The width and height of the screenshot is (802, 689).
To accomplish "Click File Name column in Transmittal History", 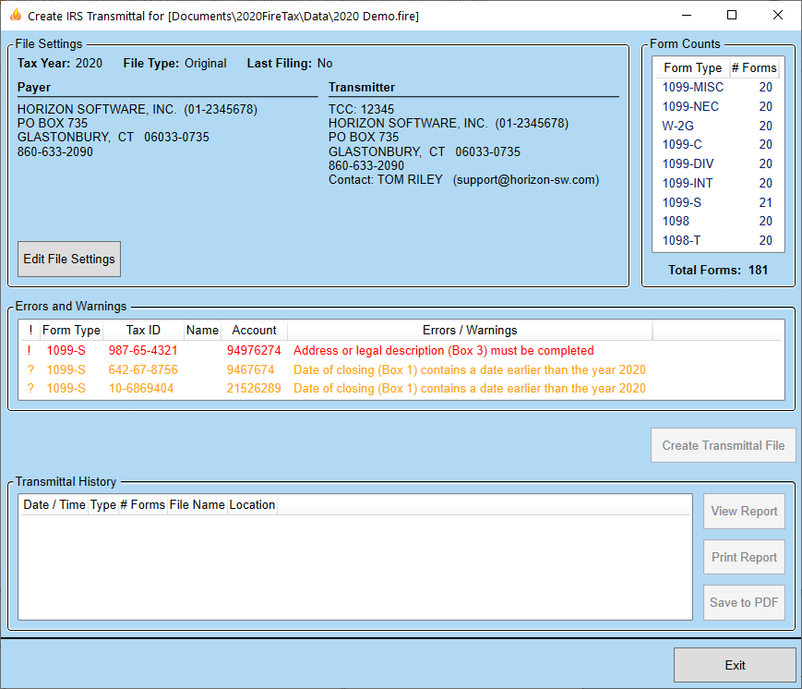I will pos(197,504).
